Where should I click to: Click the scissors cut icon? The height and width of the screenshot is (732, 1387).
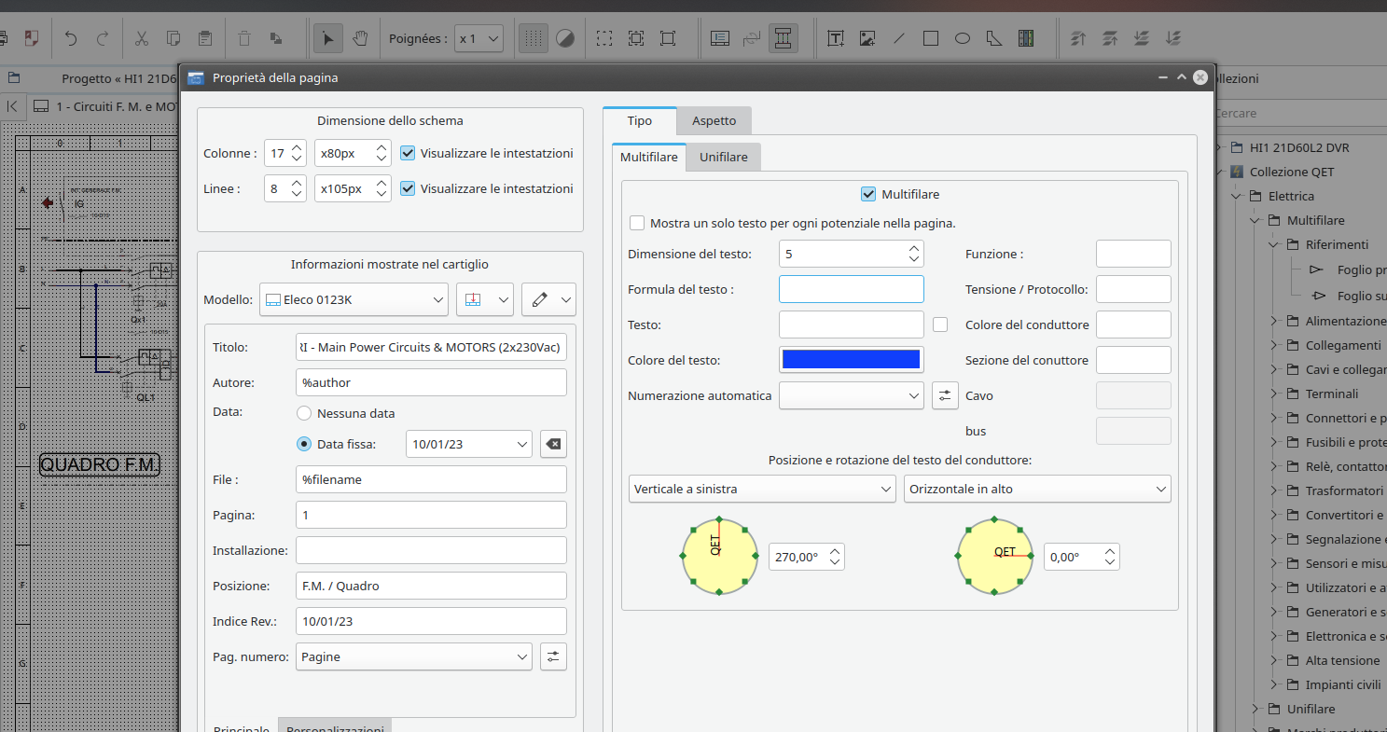[142, 38]
